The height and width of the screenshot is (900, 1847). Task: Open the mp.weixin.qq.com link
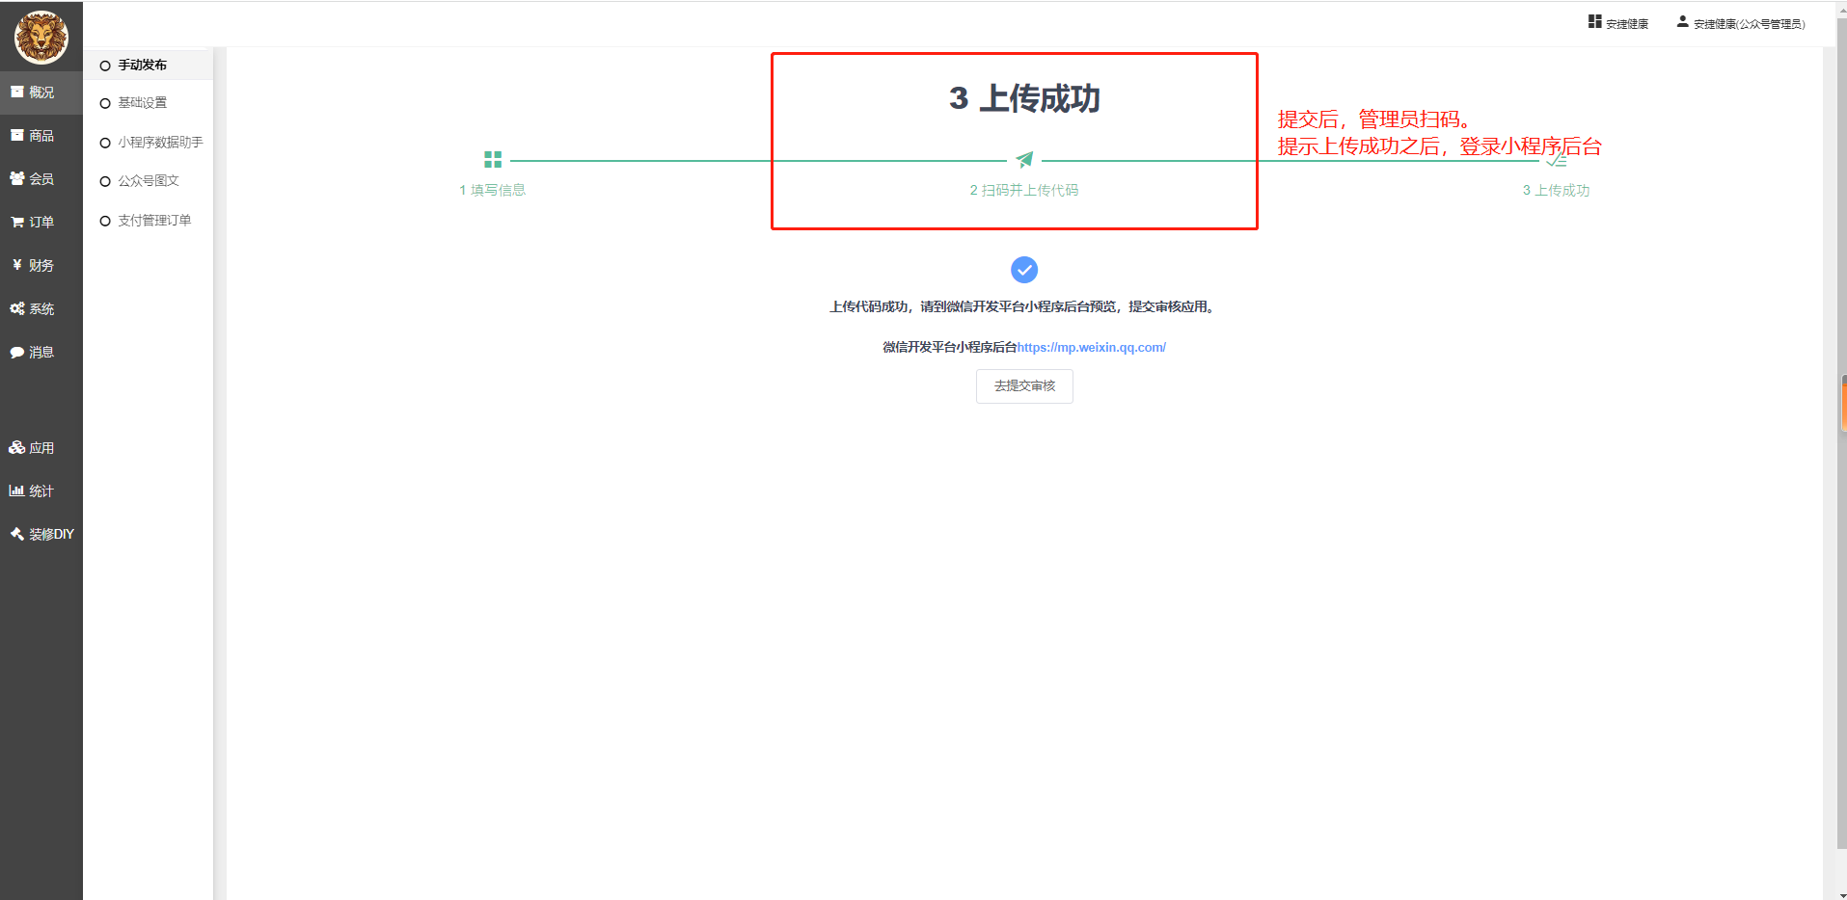pyautogui.click(x=1091, y=348)
